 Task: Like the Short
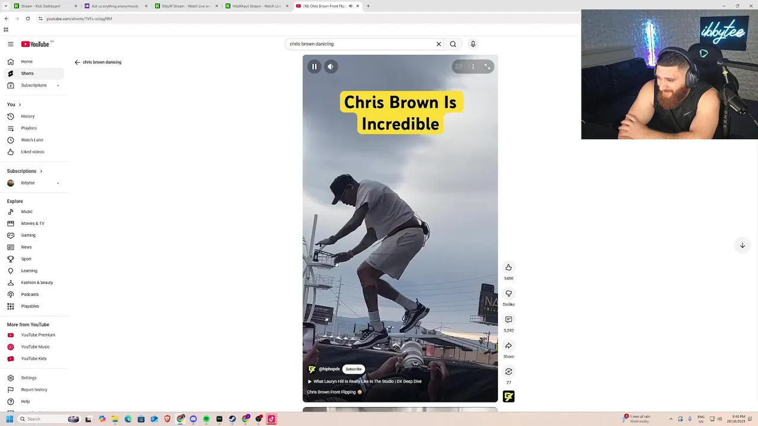(x=509, y=267)
